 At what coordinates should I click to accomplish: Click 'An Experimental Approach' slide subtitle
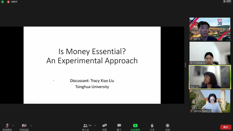[92, 61]
